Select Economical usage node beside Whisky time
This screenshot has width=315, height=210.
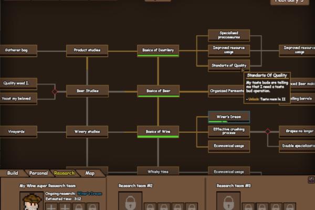[229, 171]
